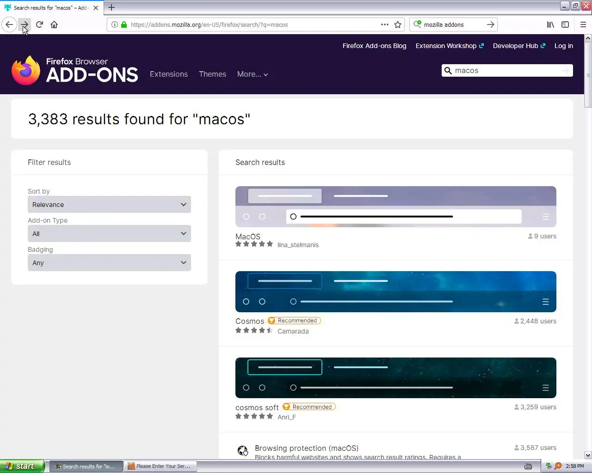Click the orange magnifier tray icon
Image resolution: width=592 pixels, height=473 pixels.
(558, 466)
